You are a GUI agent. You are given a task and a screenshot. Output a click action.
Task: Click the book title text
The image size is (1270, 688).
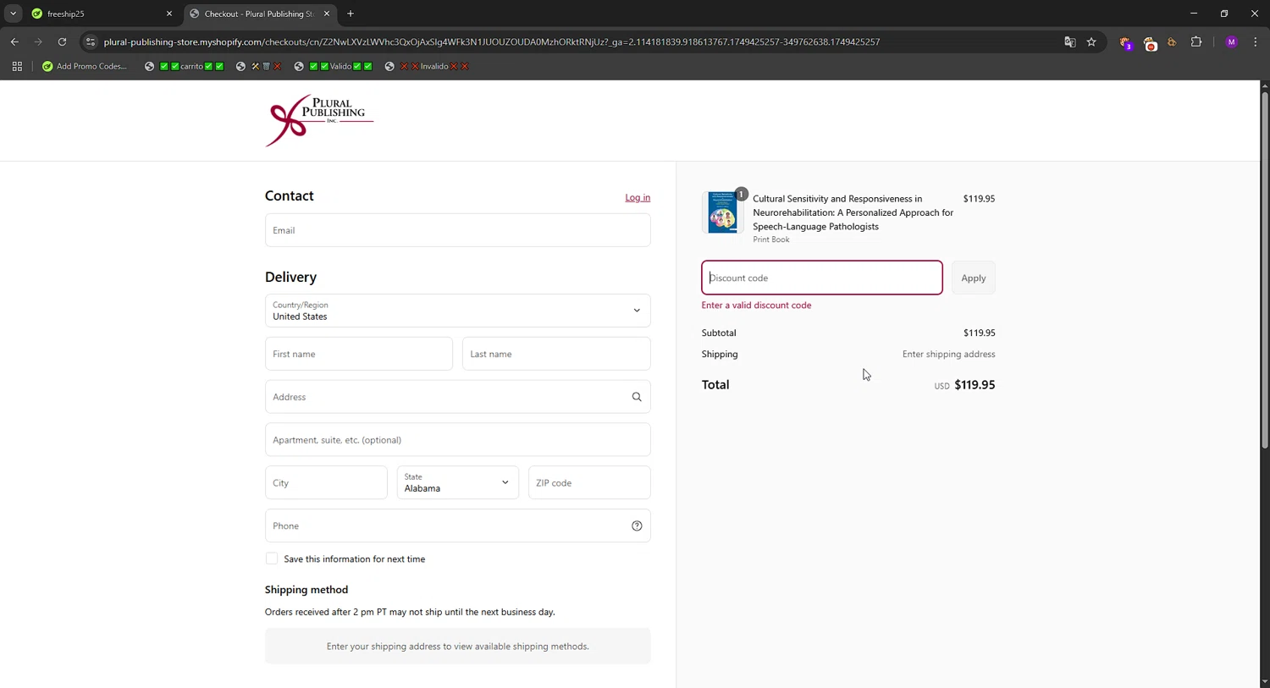(x=853, y=212)
